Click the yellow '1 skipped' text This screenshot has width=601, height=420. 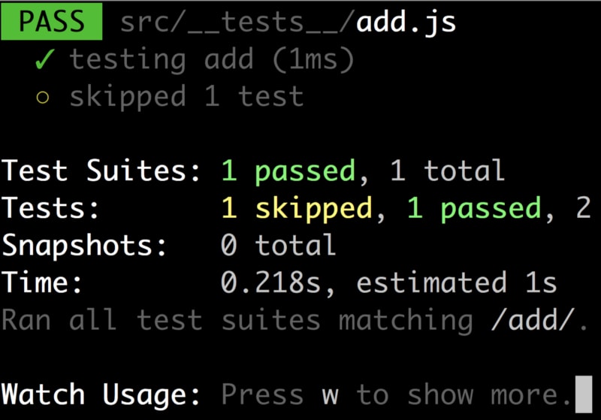[297, 209]
